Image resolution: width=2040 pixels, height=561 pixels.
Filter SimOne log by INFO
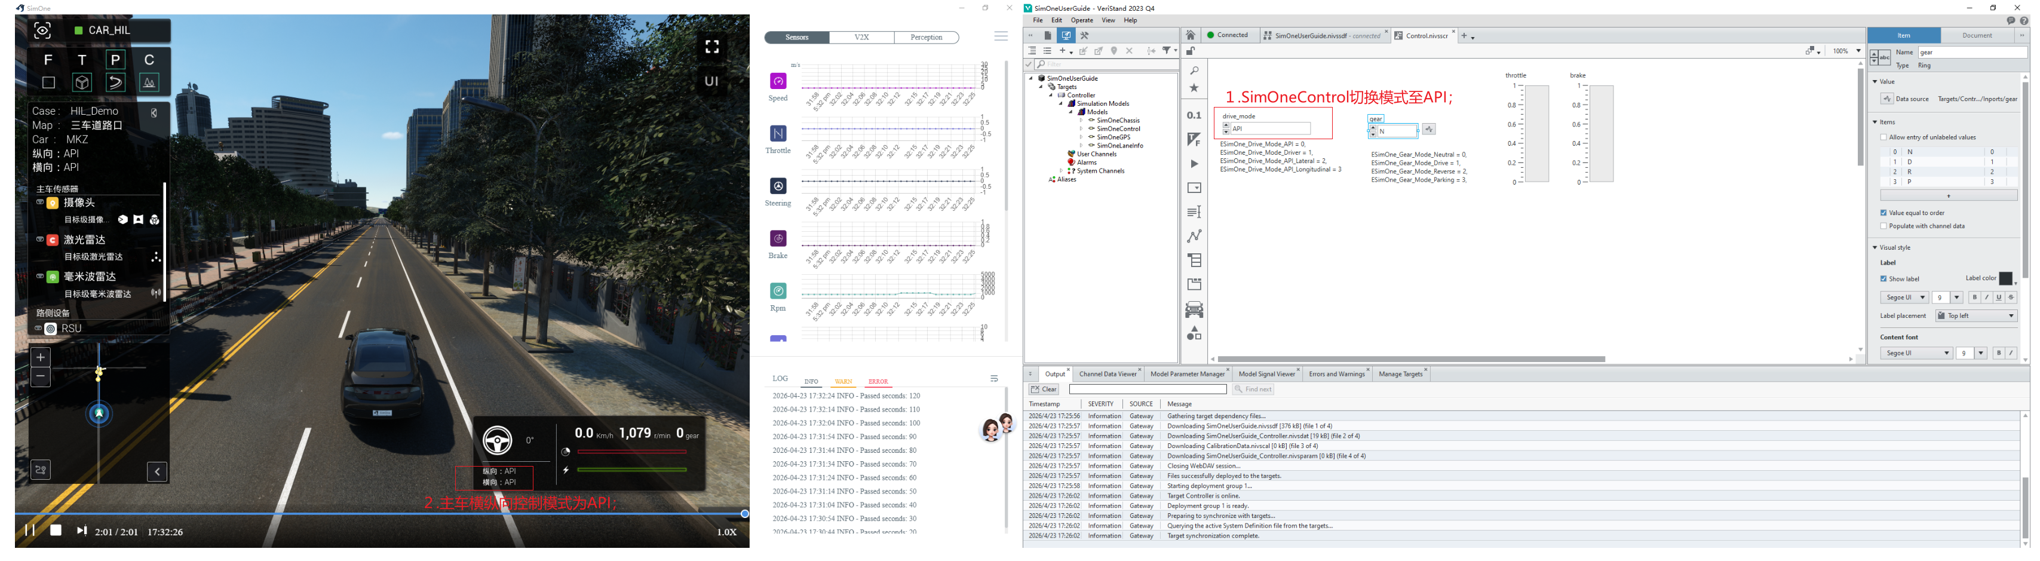[811, 382]
